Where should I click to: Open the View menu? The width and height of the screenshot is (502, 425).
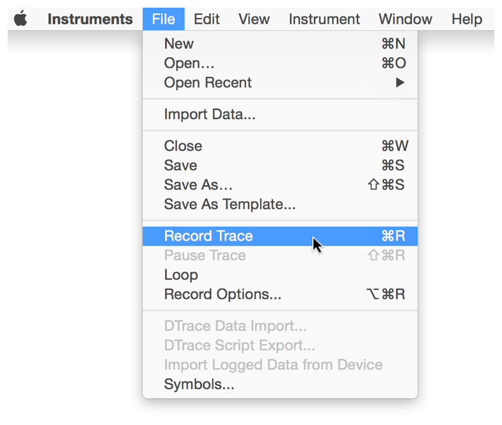coord(254,19)
